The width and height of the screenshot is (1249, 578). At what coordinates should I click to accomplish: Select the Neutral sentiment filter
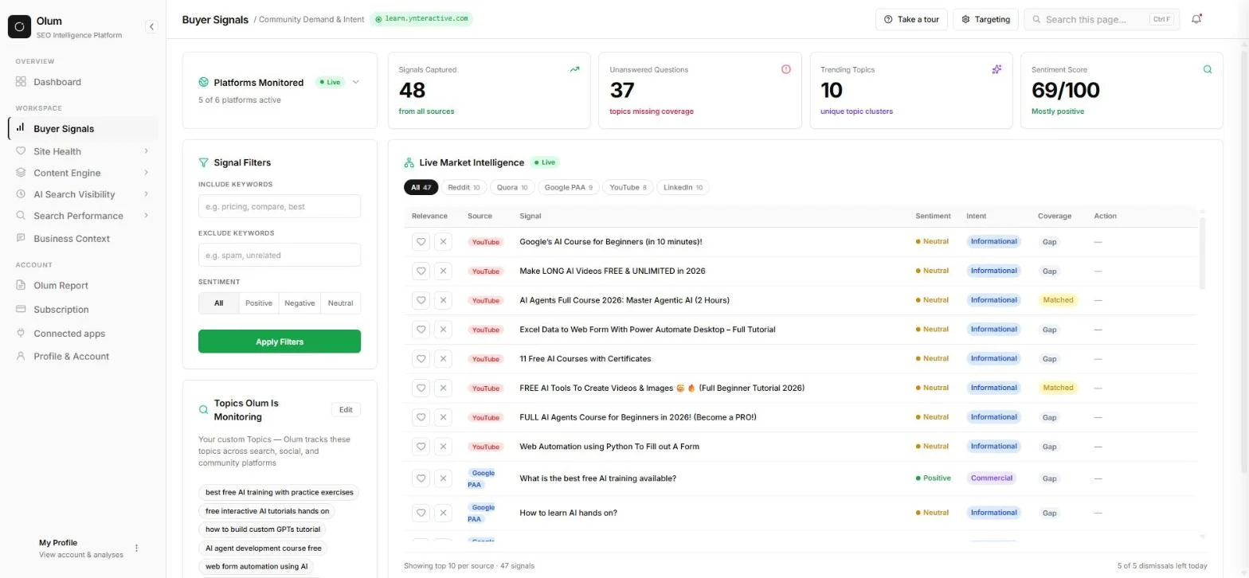(x=340, y=303)
